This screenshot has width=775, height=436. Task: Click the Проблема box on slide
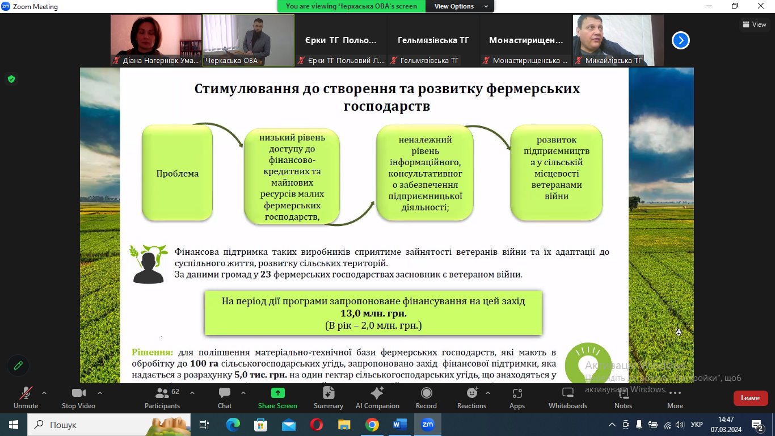(177, 173)
